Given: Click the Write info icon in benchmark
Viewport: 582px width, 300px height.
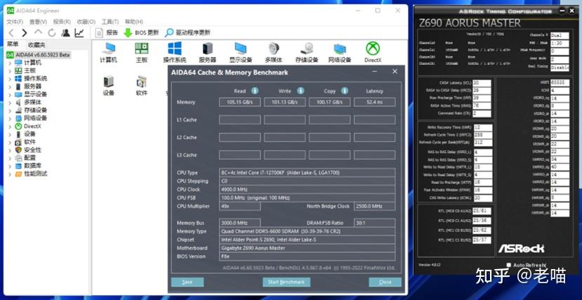Looking at the screenshot, I should (x=300, y=91).
